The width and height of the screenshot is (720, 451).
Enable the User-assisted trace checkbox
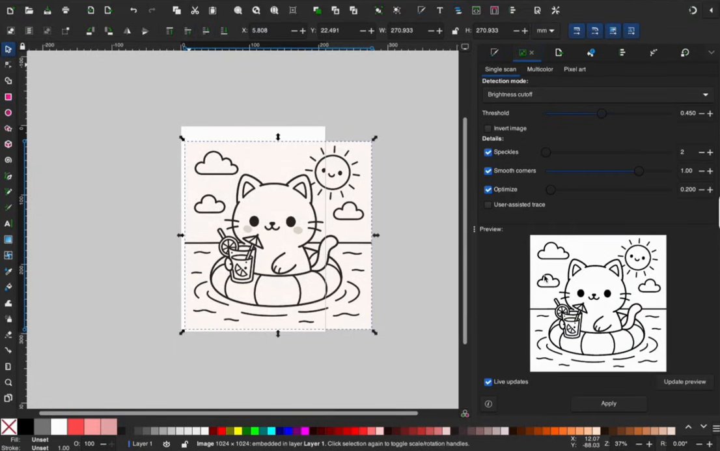pyautogui.click(x=488, y=205)
